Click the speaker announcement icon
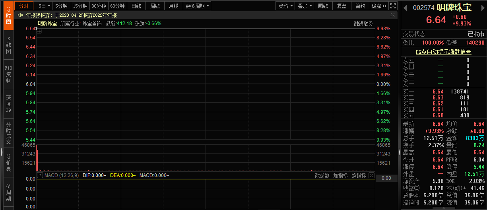The height and width of the screenshot is (210, 487). tap(20, 15)
